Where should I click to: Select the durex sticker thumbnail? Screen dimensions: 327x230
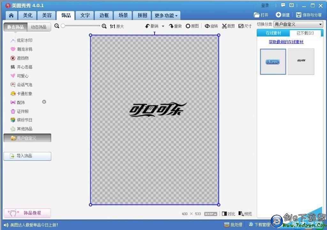(273, 62)
